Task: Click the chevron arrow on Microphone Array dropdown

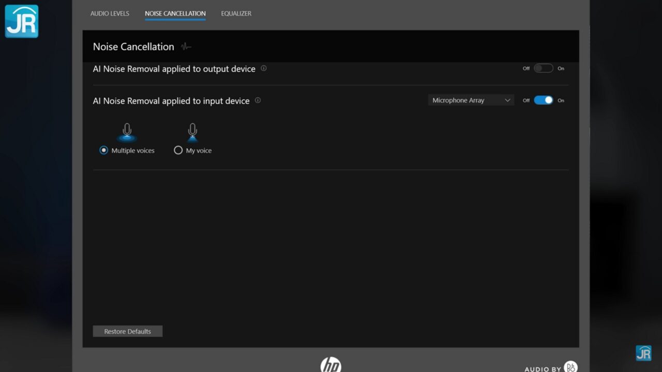Action: pos(507,100)
